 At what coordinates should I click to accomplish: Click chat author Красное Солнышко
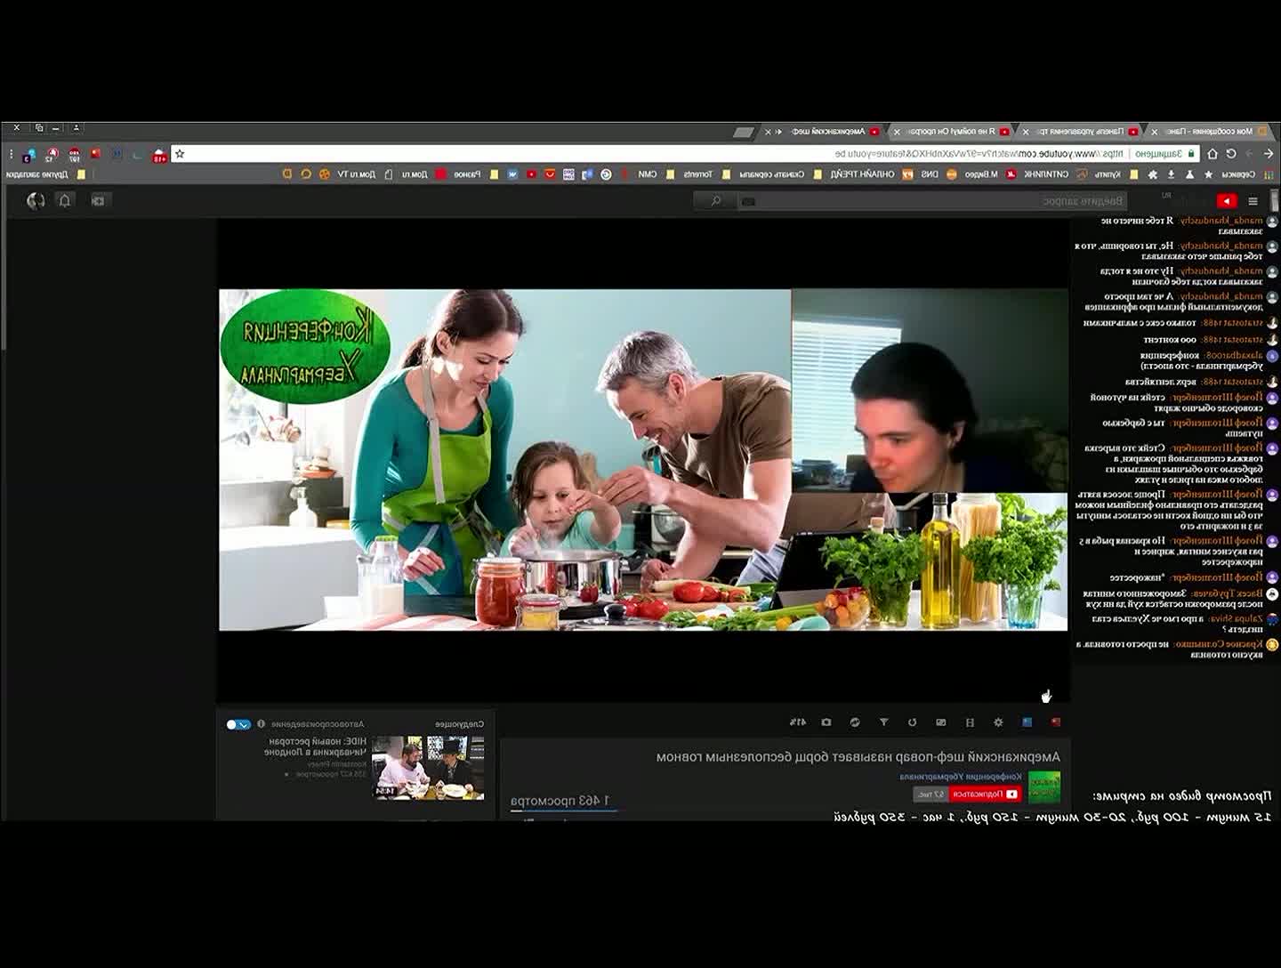click(1218, 644)
